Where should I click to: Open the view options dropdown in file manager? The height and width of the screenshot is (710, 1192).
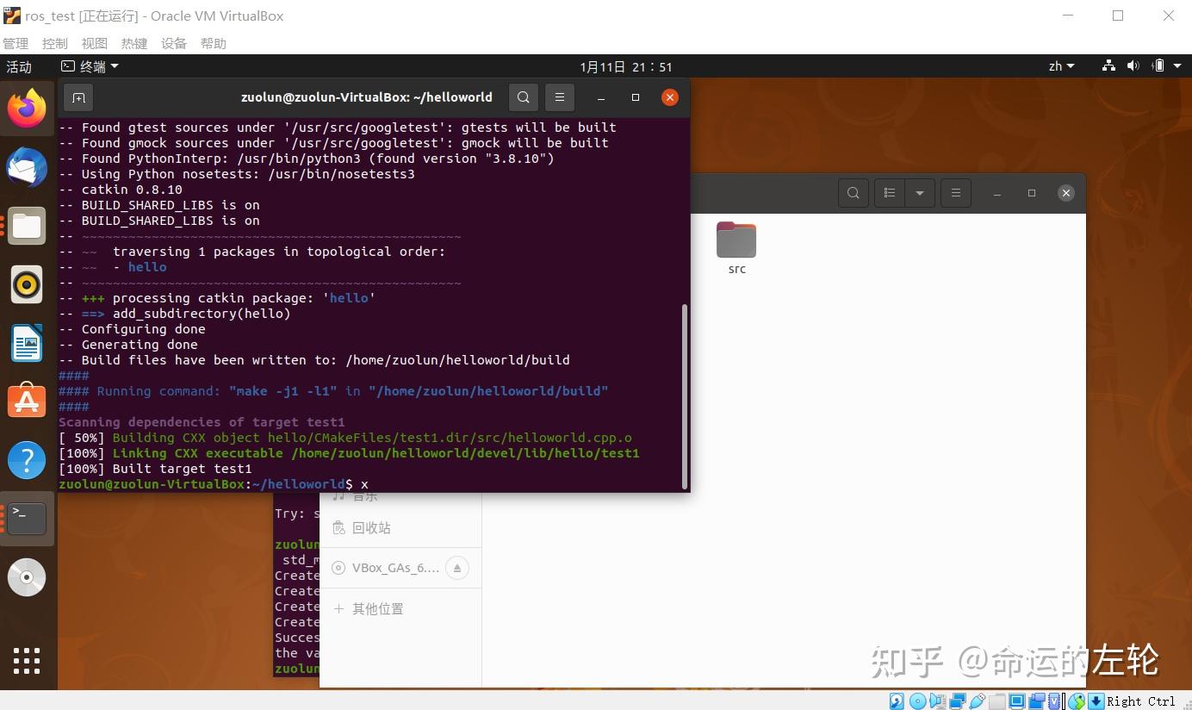coord(920,192)
